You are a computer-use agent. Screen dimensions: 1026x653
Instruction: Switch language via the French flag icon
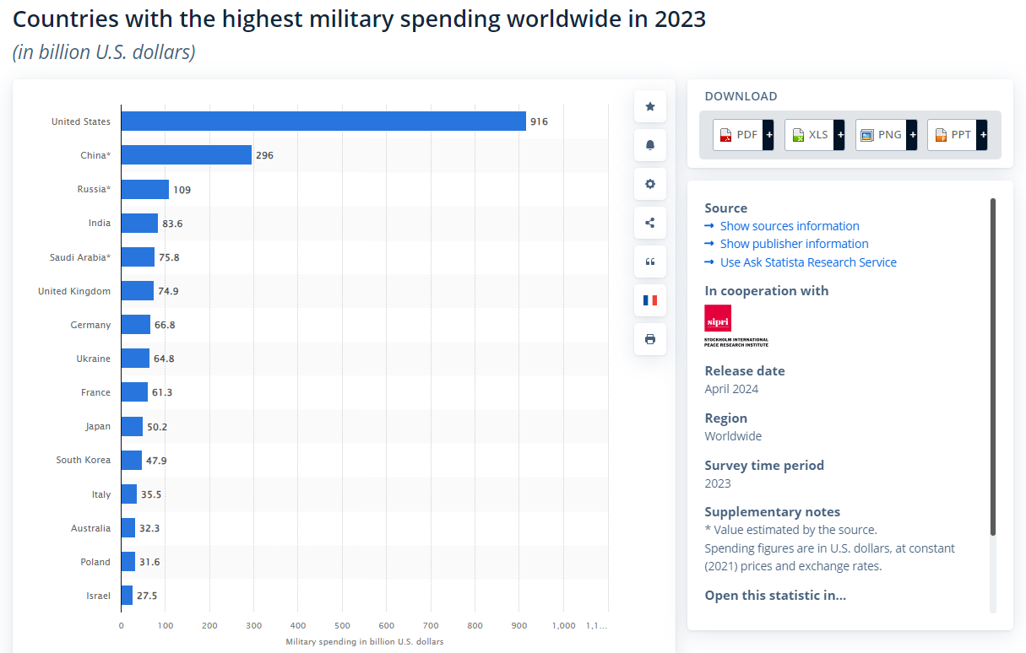click(x=649, y=300)
